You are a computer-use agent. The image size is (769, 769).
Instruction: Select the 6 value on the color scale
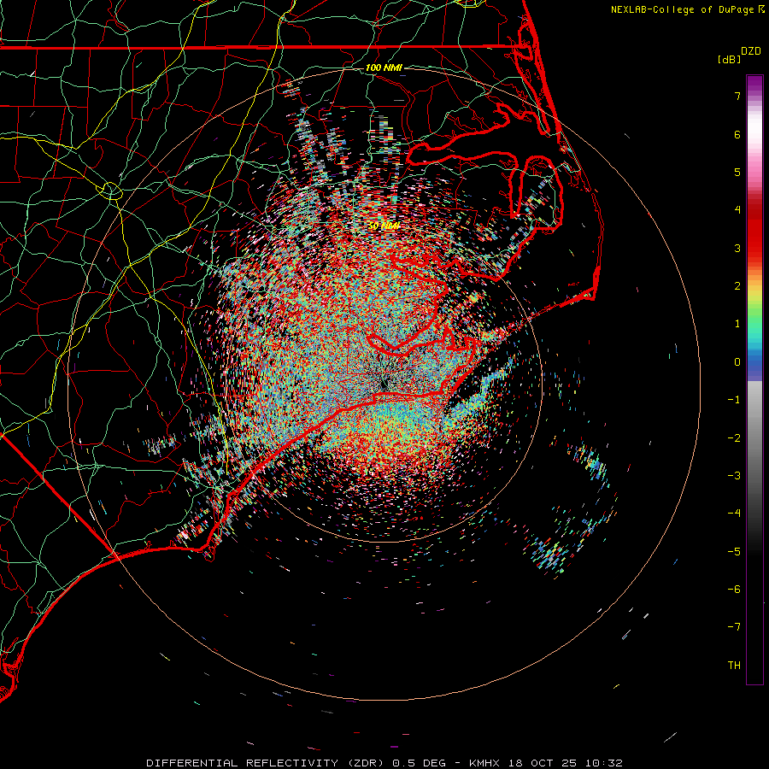point(737,134)
